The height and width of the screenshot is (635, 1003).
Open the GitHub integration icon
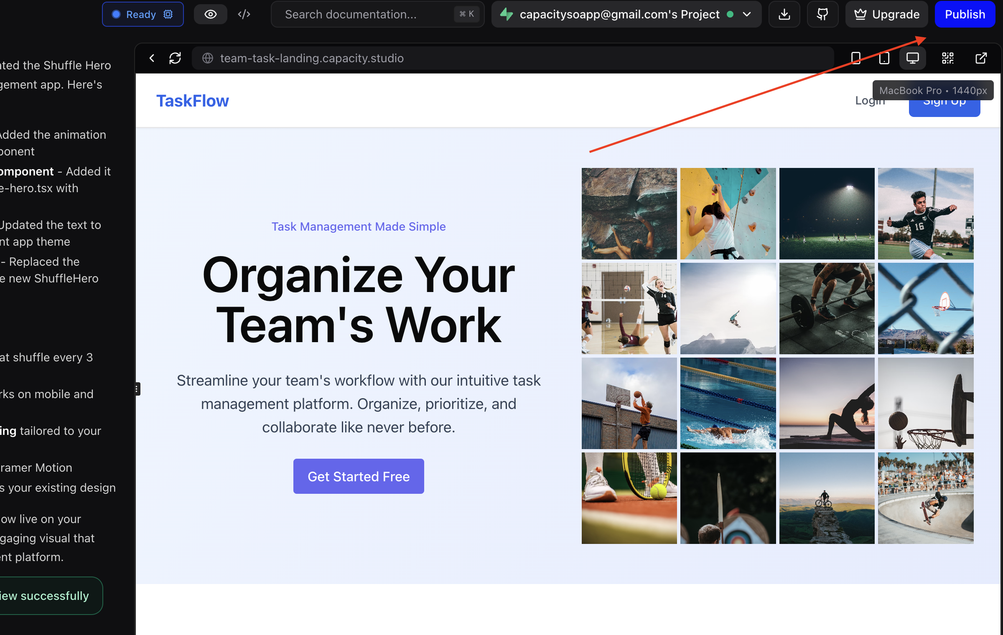point(822,14)
